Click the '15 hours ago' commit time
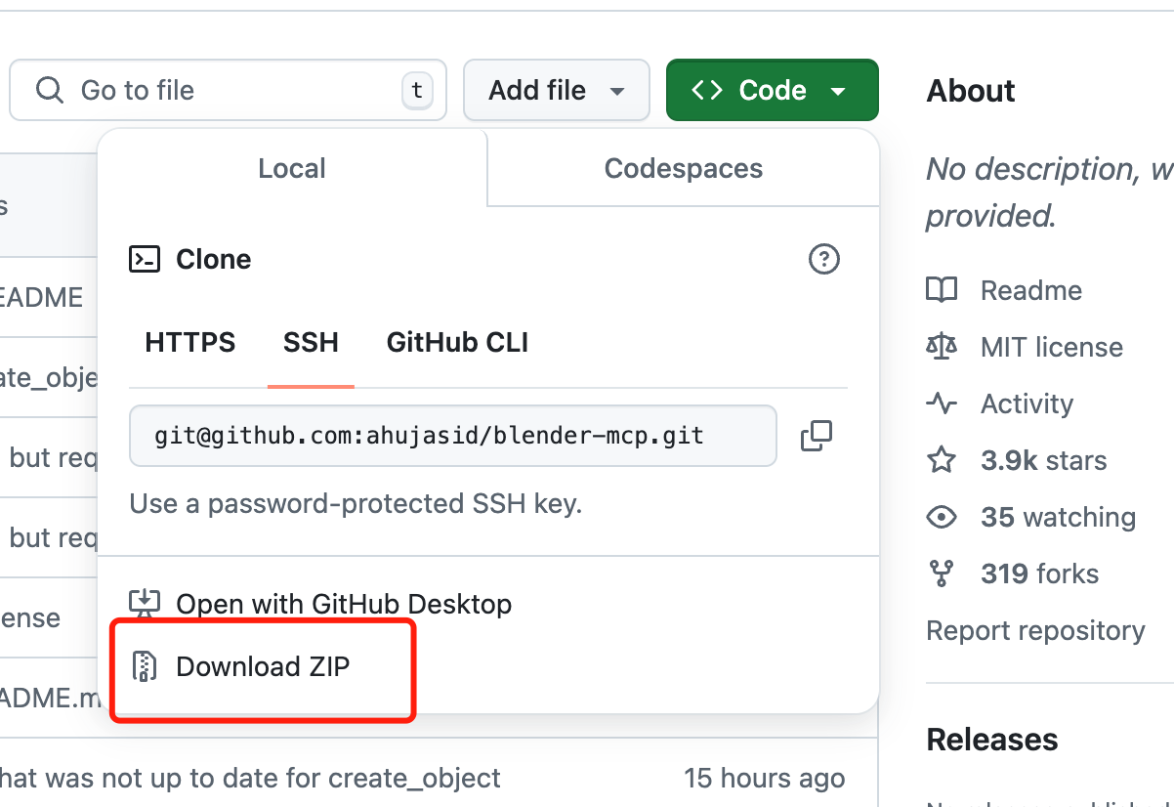 coord(765,779)
